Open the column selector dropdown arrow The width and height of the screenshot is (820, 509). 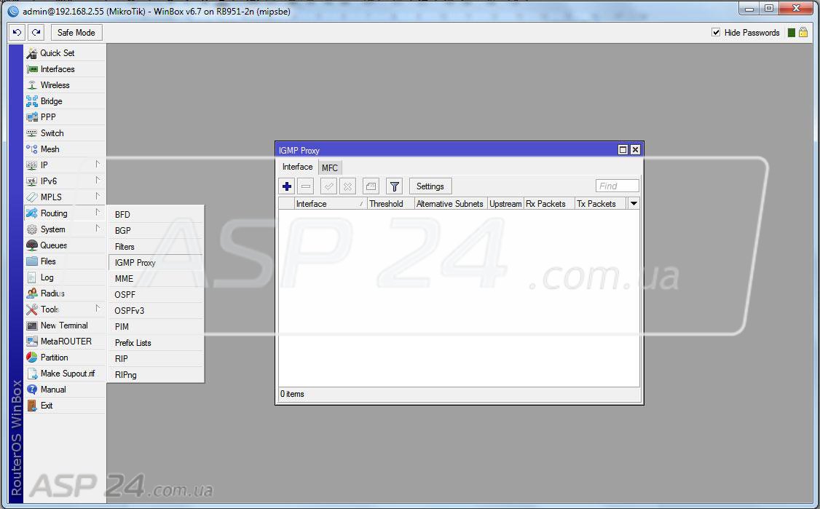point(633,204)
